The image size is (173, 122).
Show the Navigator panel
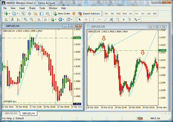coord(35,14)
